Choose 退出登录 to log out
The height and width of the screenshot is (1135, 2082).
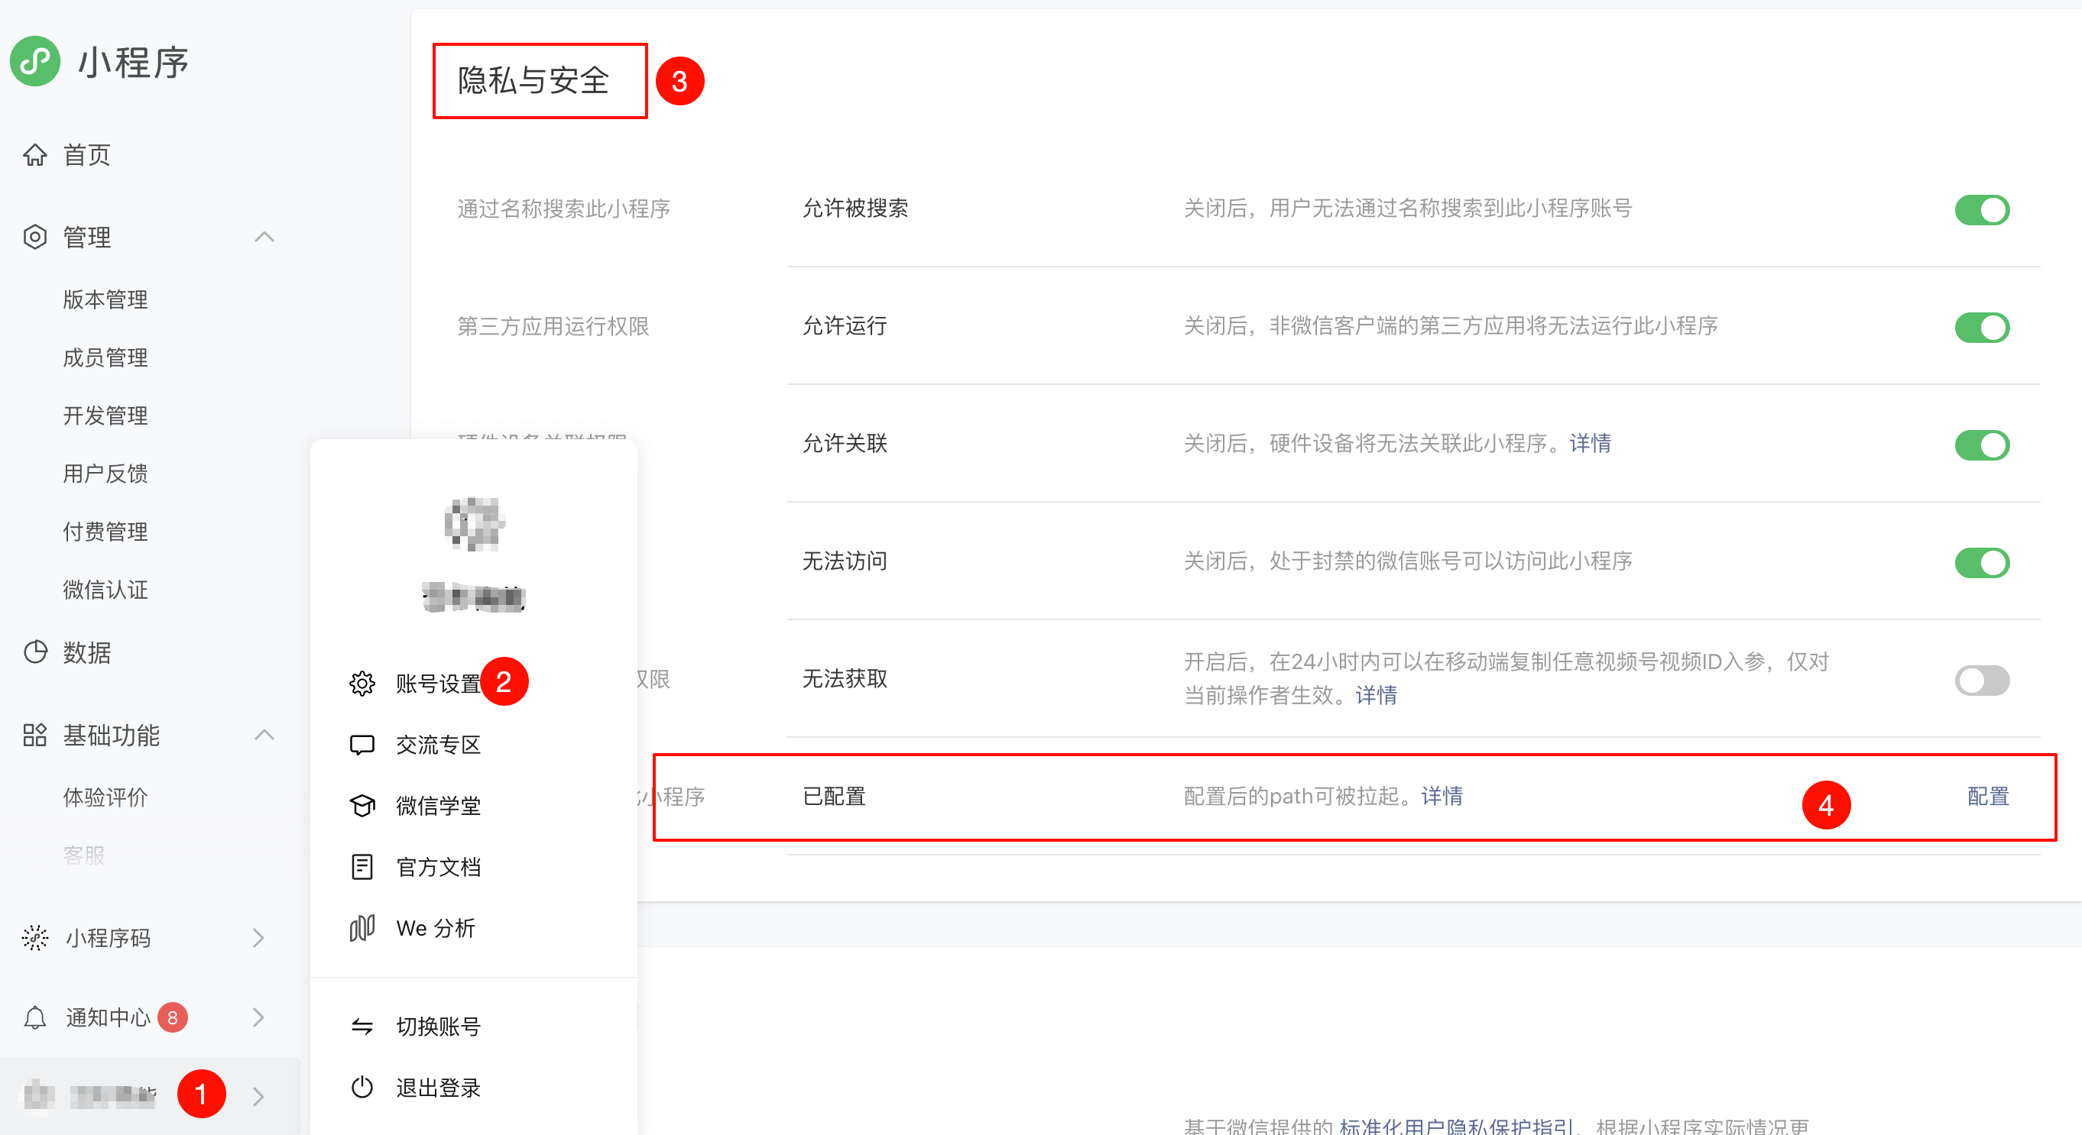(x=437, y=1088)
